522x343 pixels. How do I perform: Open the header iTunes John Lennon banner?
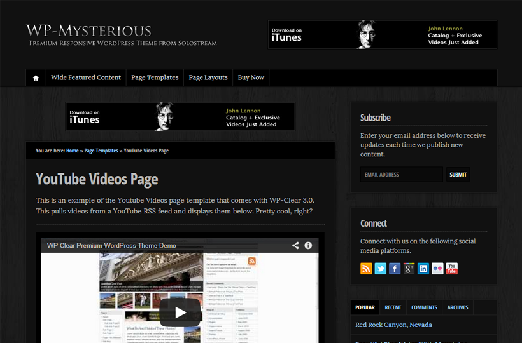(383, 34)
